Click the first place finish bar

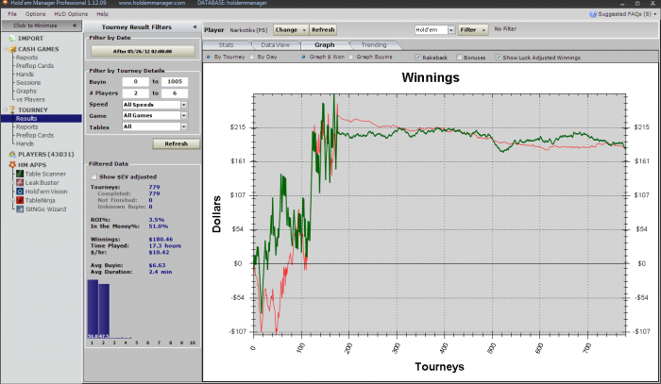point(93,309)
